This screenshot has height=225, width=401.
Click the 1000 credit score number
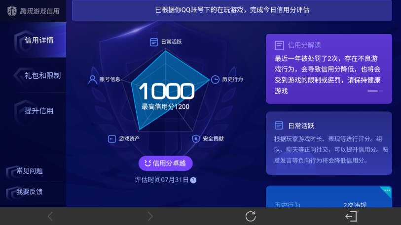click(x=167, y=91)
